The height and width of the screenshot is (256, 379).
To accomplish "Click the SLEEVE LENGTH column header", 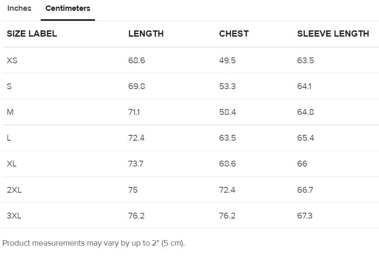I will [333, 34].
